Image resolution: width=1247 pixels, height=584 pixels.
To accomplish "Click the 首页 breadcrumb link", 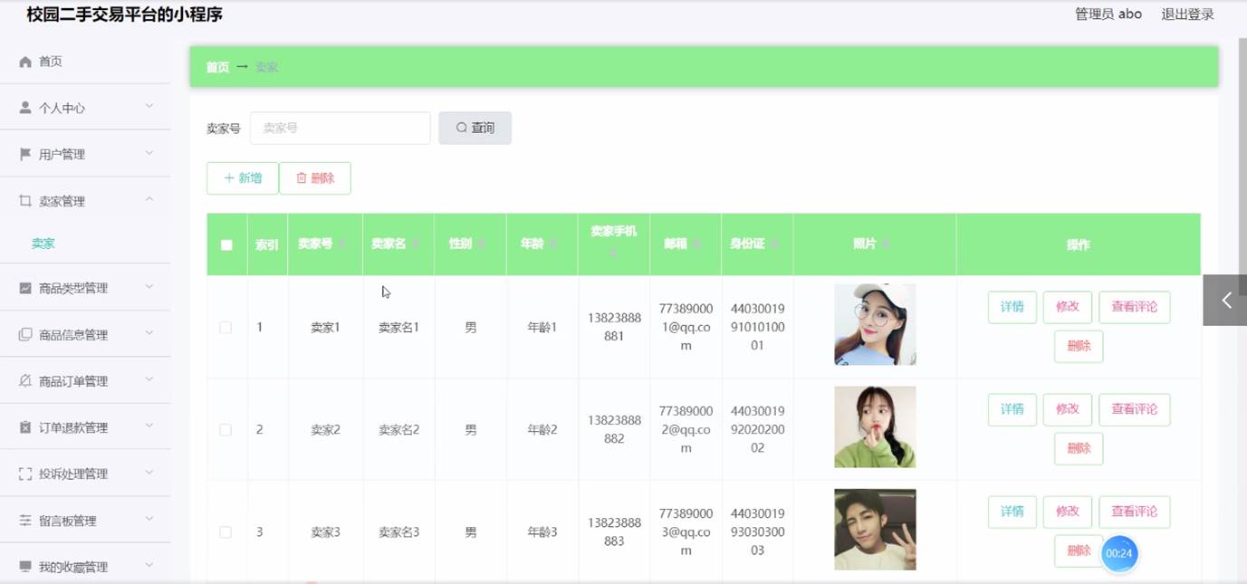I will pos(217,67).
